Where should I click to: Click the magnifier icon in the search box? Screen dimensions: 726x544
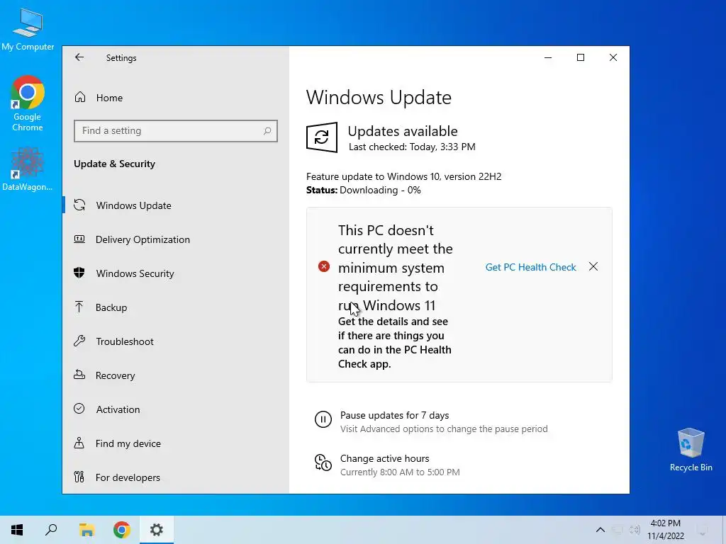[267, 131]
